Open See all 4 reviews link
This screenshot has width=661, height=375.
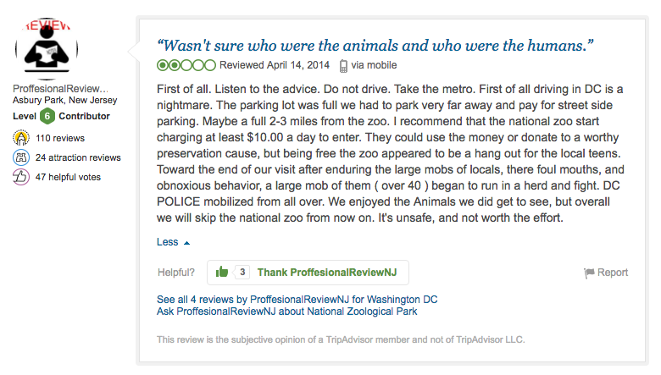point(297,300)
